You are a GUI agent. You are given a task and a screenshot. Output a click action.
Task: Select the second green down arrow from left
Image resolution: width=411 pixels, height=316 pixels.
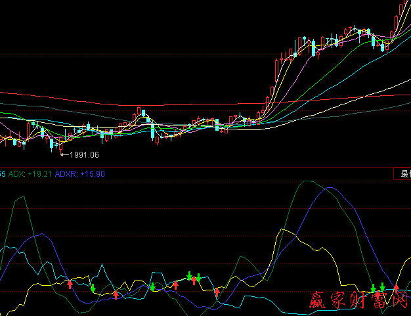tap(152, 286)
